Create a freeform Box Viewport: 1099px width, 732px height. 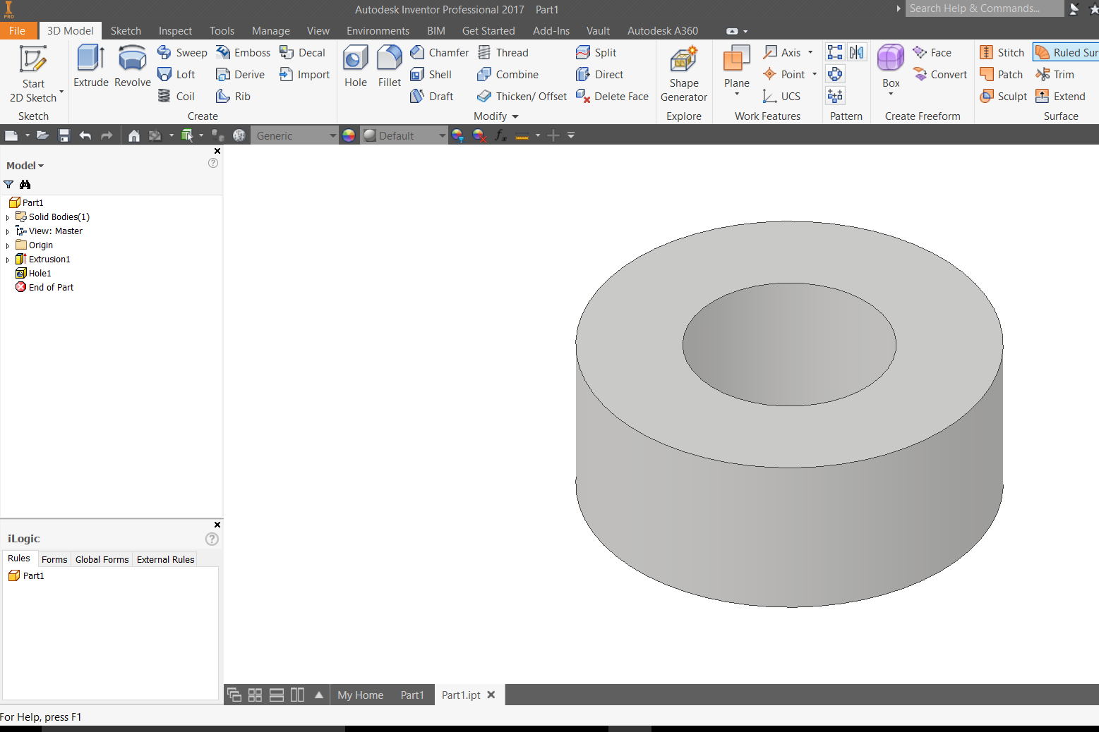(891, 66)
